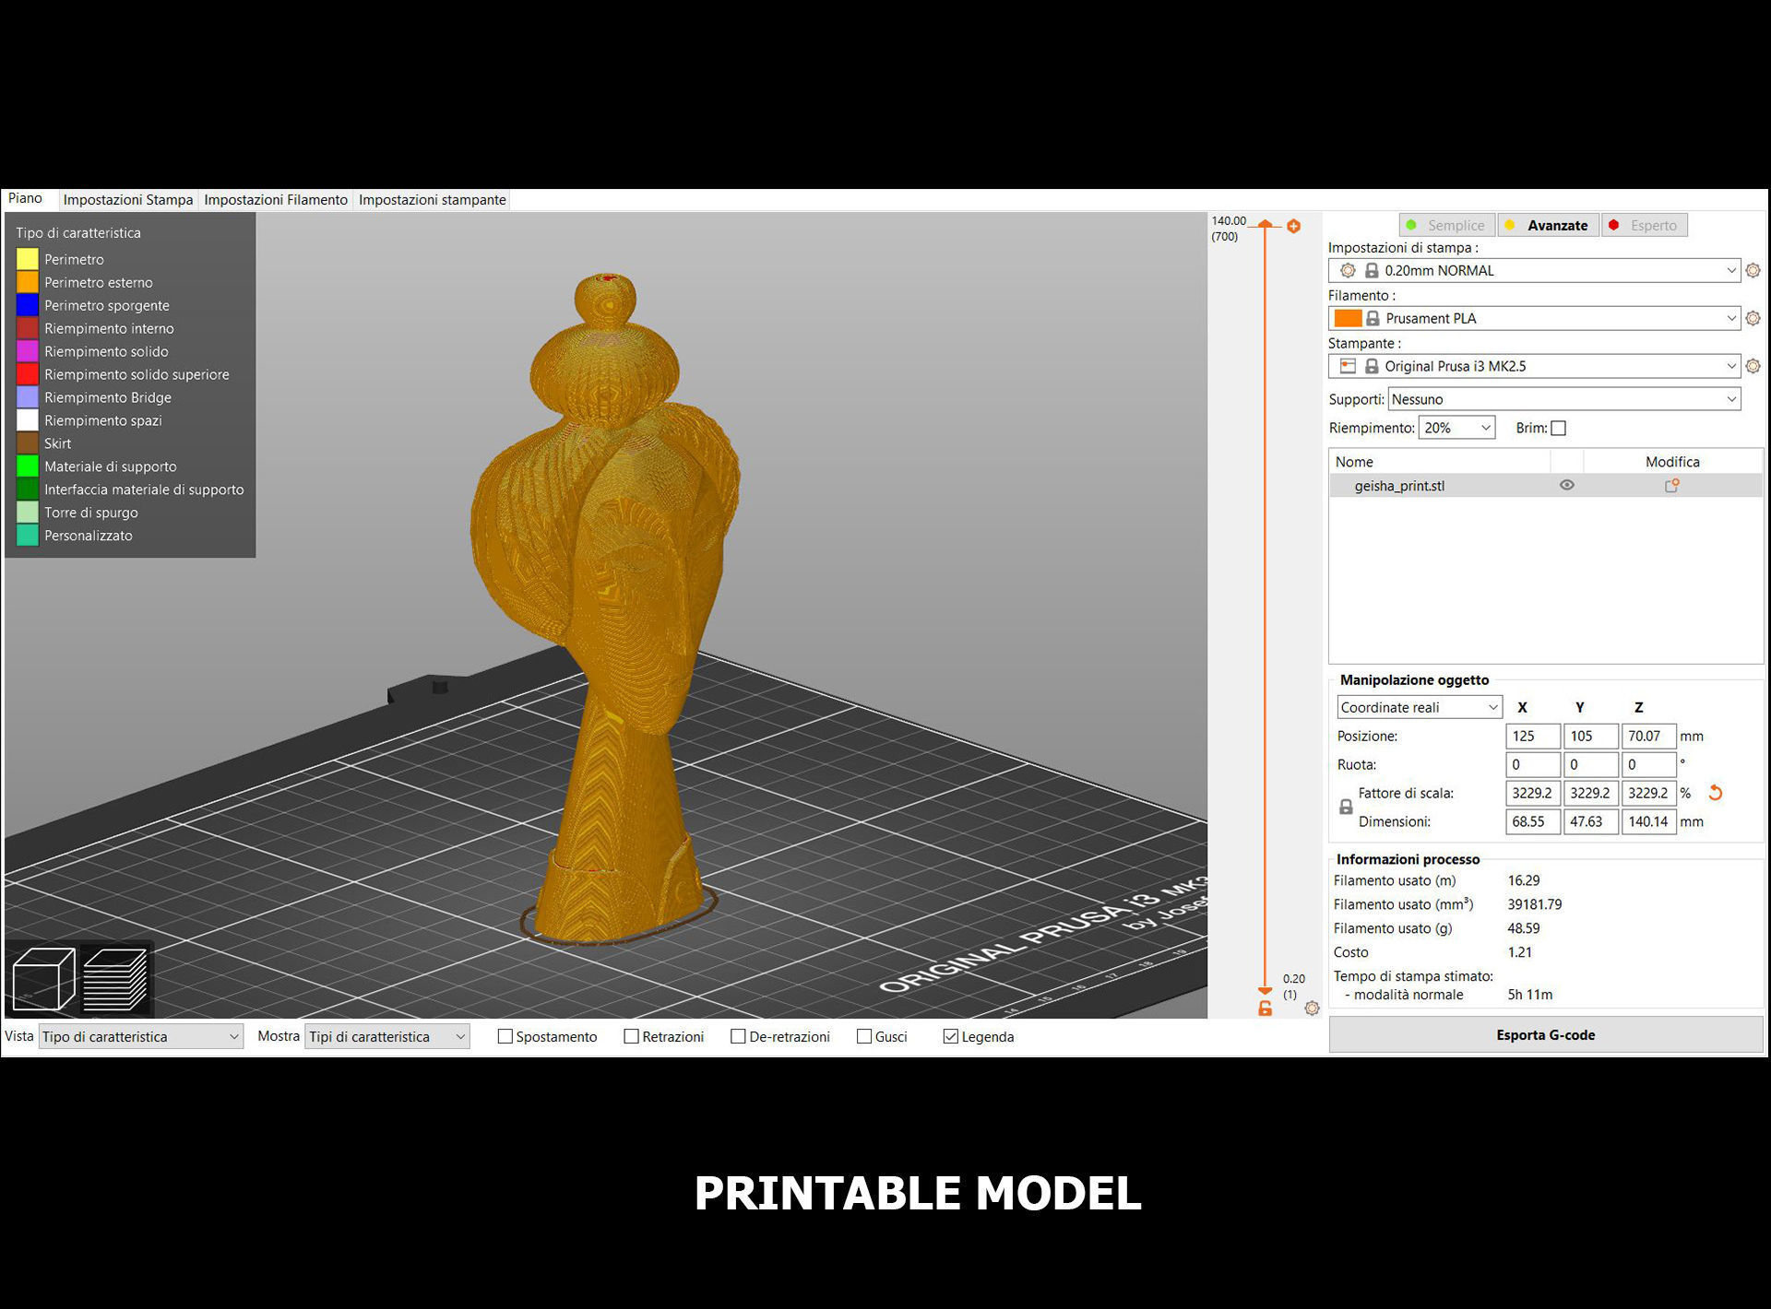Click the scale ratio lock icon
The width and height of the screenshot is (1771, 1309).
1346,807
